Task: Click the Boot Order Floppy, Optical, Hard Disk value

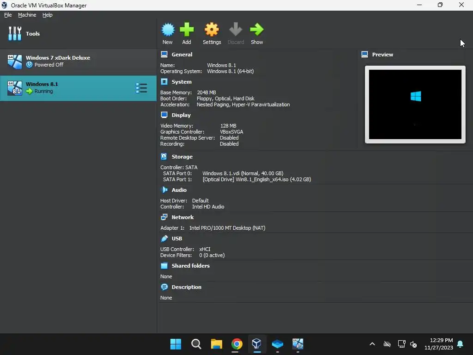Action: [x=225, y=98]
